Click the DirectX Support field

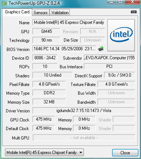pyautogui.click(x=120, y=75)
